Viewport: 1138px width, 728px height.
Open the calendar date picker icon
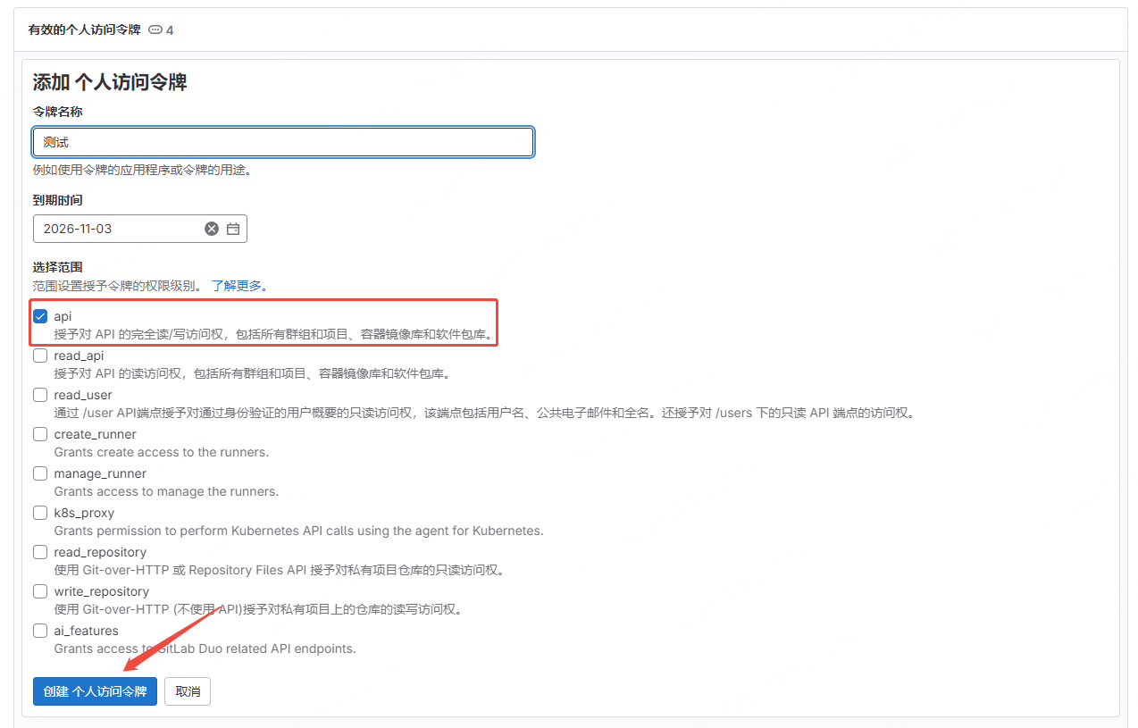coord(233,229)
